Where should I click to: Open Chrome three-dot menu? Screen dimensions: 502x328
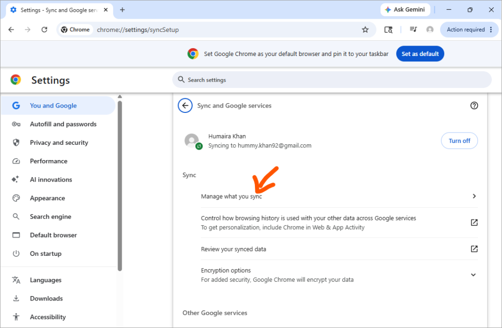click(x=491, y=29)
